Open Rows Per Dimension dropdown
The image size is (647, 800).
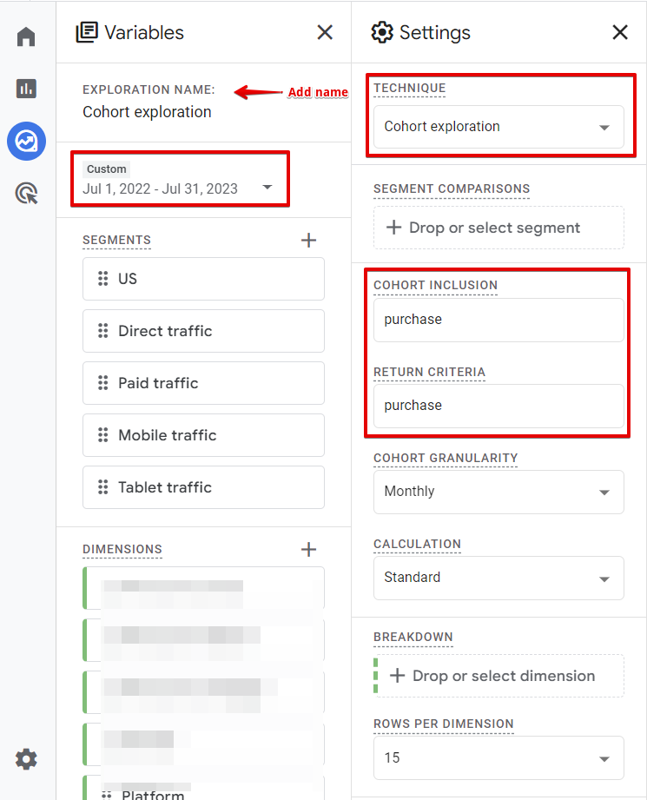tap(498, 757)
